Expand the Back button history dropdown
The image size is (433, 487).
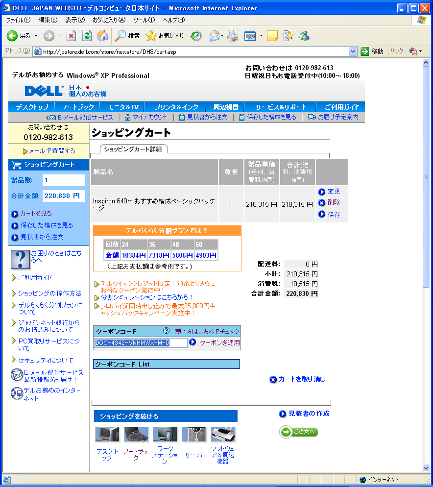pos(36,36)
